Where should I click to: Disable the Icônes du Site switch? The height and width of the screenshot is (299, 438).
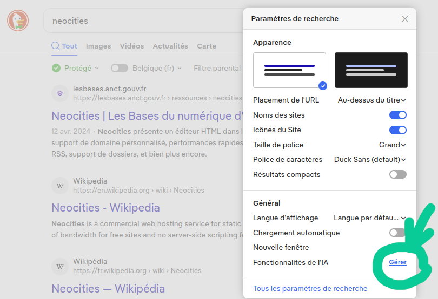tap(397, 130)
